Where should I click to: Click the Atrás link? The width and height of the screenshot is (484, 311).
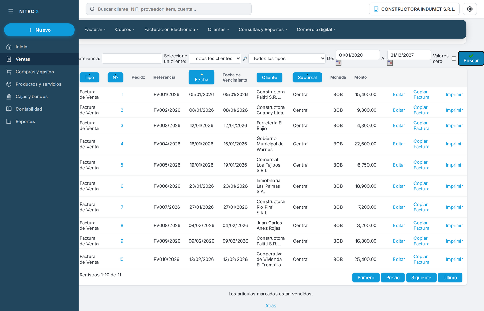click(271, 305)
